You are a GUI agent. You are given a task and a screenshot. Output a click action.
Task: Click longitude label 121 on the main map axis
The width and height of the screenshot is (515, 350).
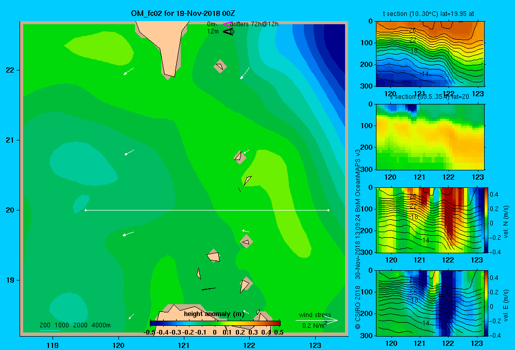coord(184,345)
